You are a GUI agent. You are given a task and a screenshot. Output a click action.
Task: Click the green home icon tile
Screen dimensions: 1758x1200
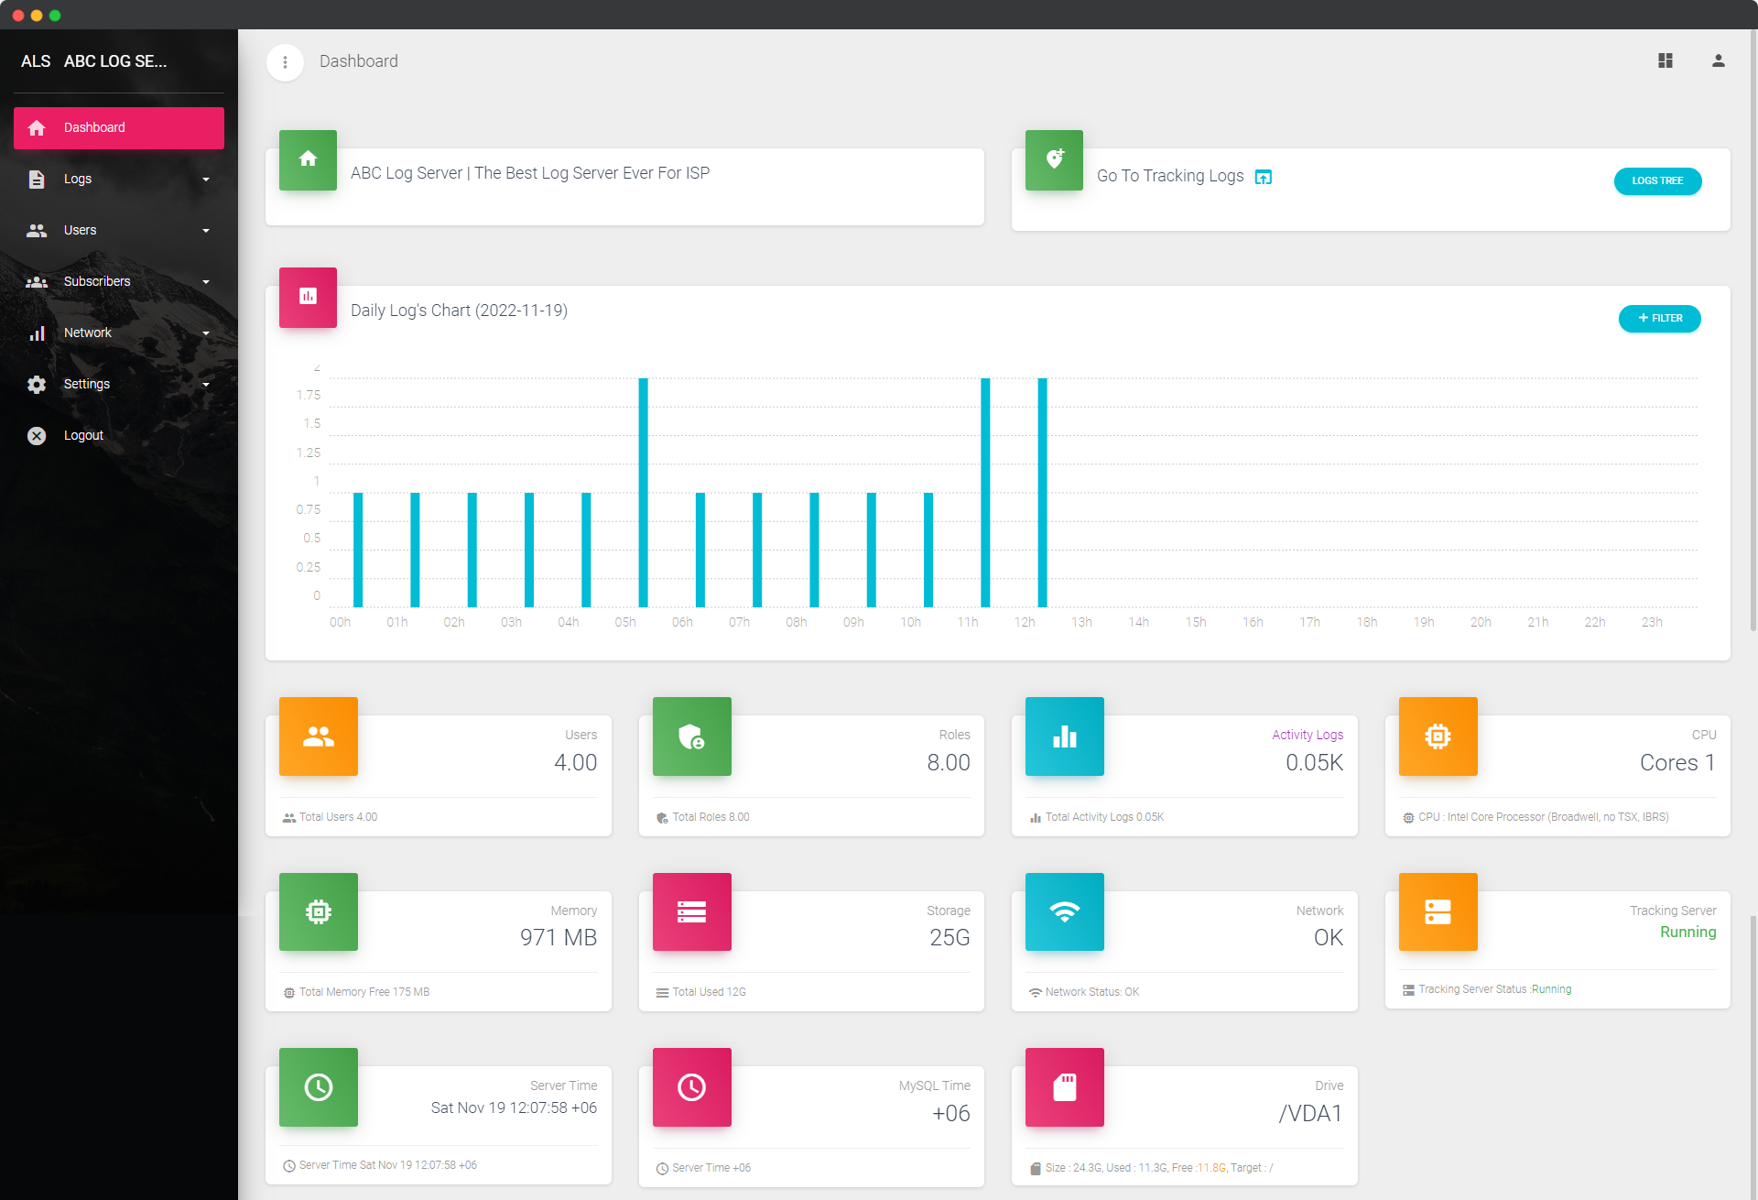308,159
